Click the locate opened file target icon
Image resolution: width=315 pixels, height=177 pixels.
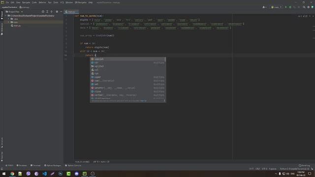pyautogui.click(x=43, y=12)
